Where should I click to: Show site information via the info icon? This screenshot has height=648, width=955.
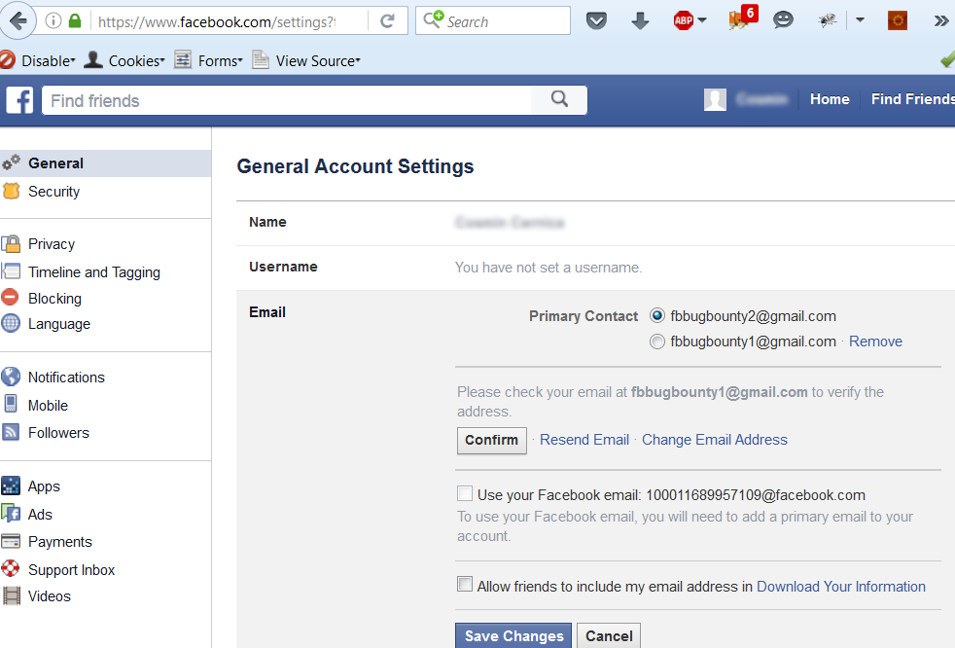[x=53, y=21]
